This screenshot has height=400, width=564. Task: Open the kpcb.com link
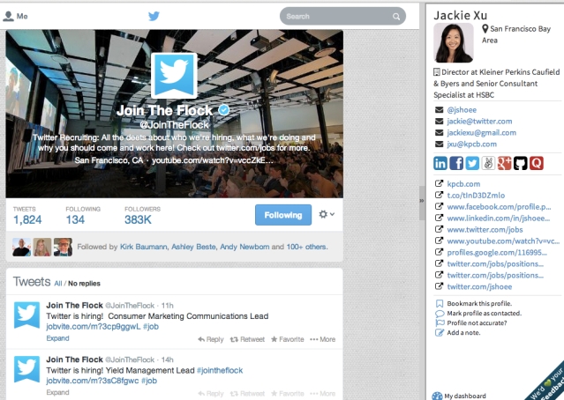click(463, 184)
